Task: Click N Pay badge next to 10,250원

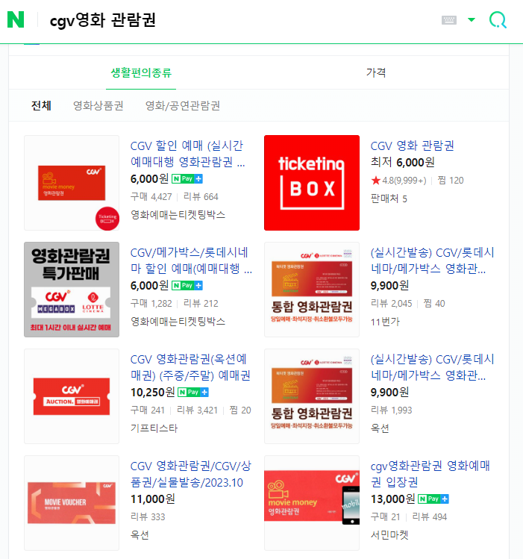Action: 193,392
